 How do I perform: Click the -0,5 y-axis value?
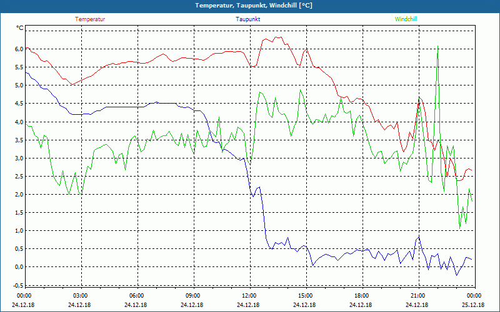click(19, 285)
